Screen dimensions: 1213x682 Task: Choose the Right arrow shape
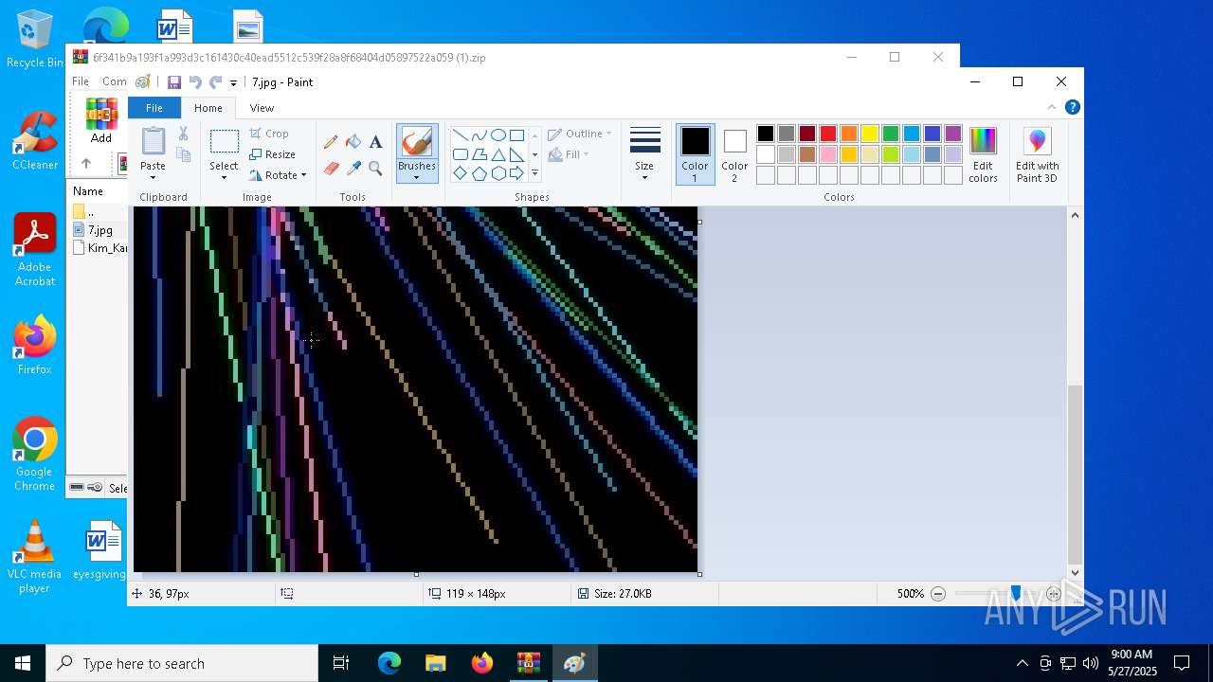[x=516, y=173]
